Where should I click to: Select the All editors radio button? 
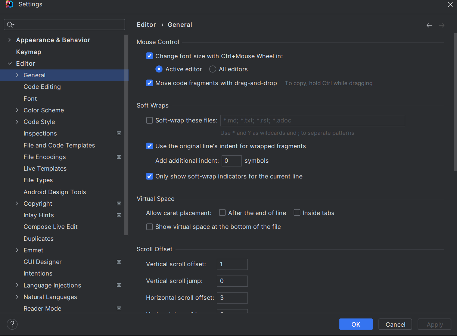(x=213, y=69)
